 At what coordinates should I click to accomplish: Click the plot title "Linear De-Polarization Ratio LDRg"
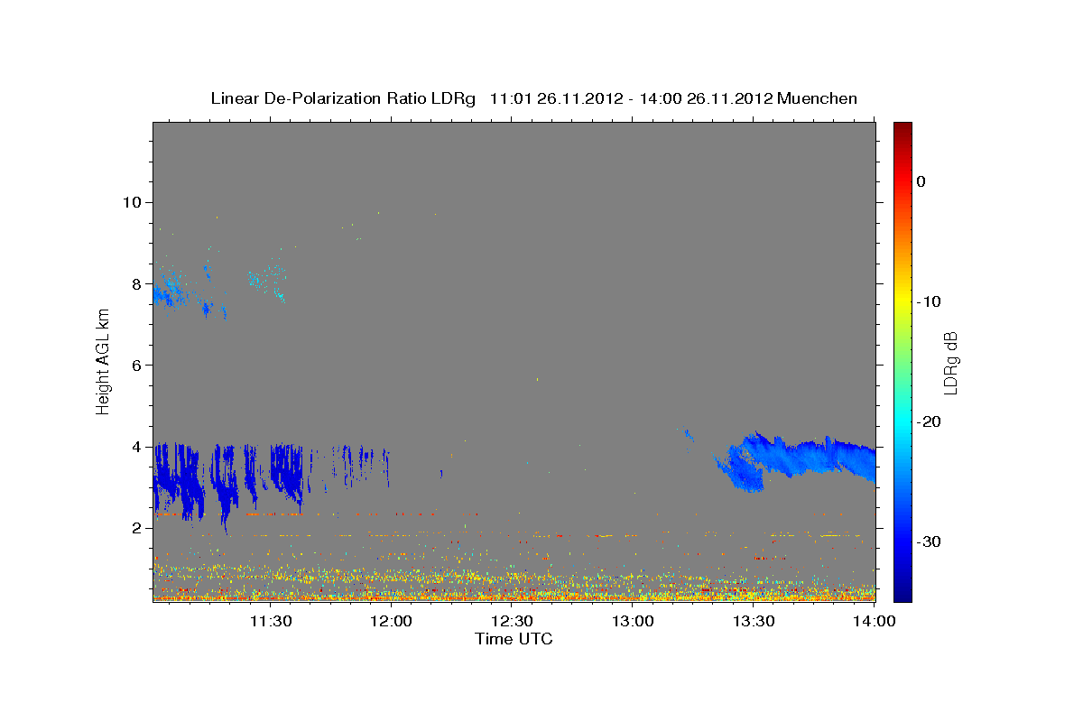[x=342, y=98]
